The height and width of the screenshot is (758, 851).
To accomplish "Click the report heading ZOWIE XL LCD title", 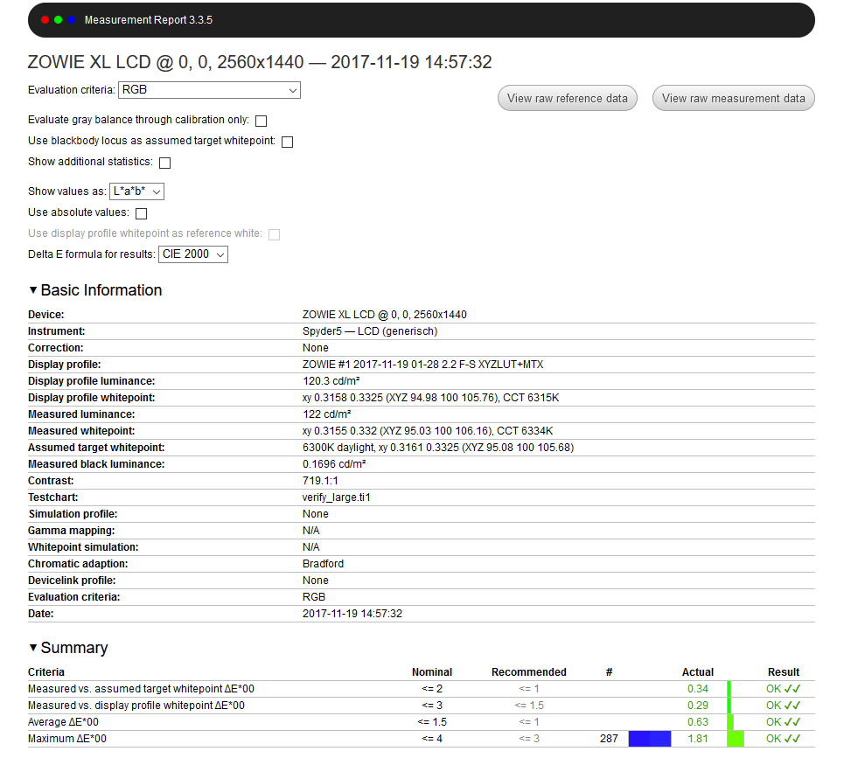I will (260, 62).
